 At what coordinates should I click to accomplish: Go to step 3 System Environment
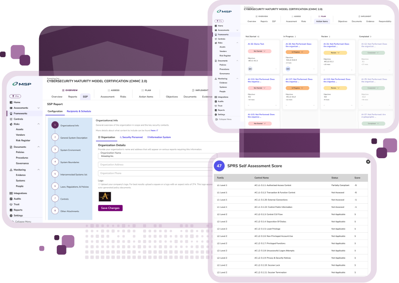[55, 150]
